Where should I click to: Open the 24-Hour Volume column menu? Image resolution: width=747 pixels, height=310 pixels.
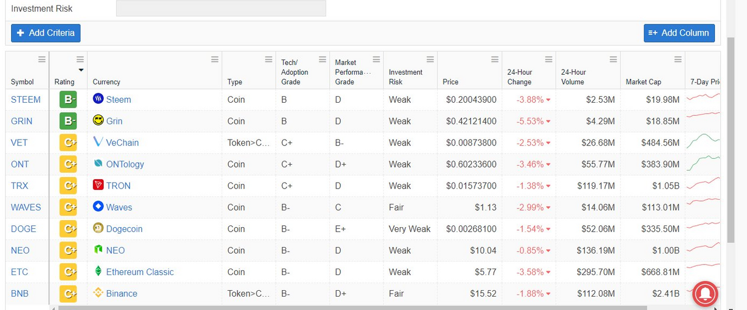tap(613, 60)
